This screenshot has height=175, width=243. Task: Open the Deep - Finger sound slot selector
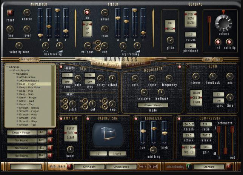coord(22,132)
